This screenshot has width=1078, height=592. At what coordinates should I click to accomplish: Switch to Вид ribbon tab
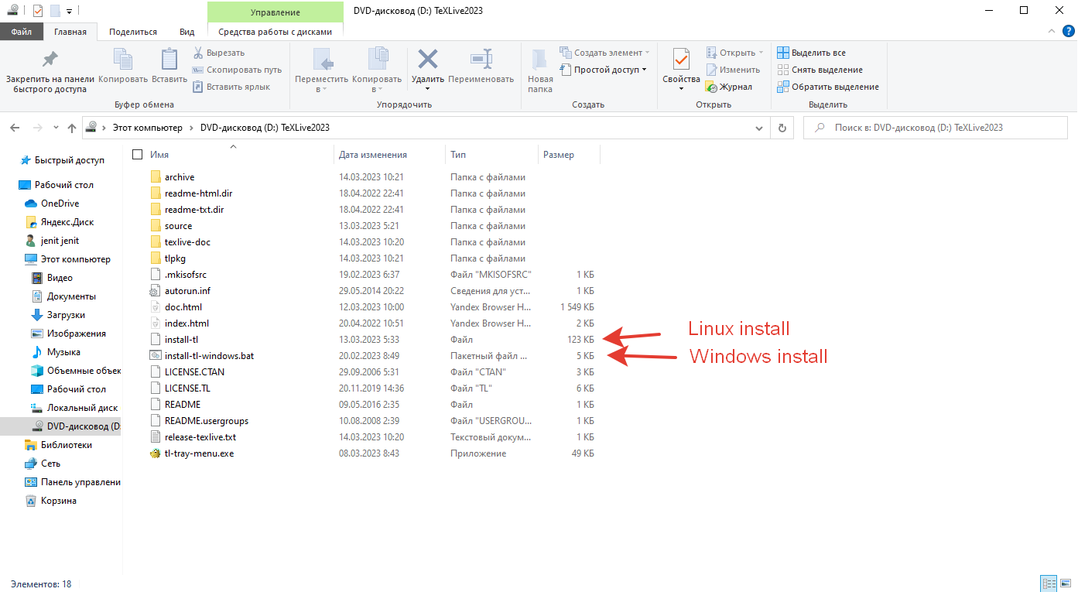click(187, 32)
